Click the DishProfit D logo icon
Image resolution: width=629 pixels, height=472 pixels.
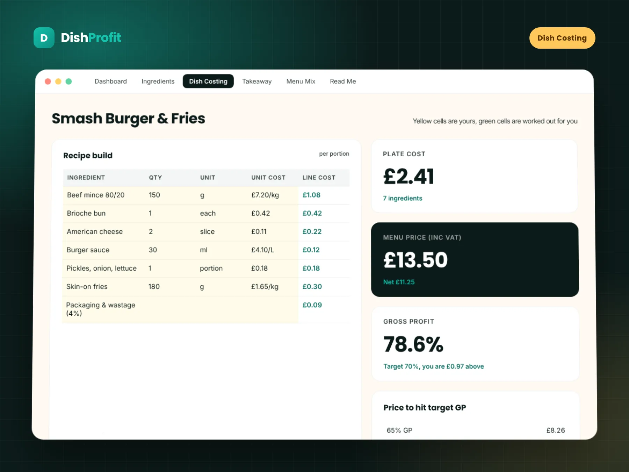pyautogui.click(x=44, y=38)
